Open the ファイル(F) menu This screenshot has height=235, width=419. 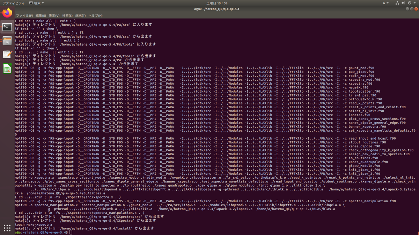pos(24,16)
